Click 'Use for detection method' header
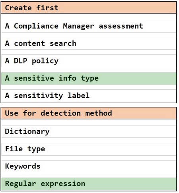 point(89,113)
